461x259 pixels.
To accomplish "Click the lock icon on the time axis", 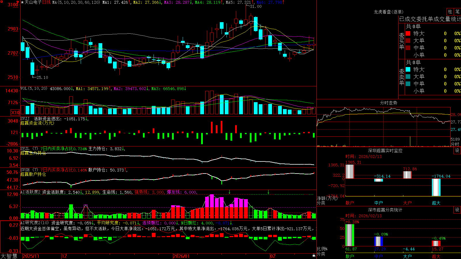I will (314, 256).
